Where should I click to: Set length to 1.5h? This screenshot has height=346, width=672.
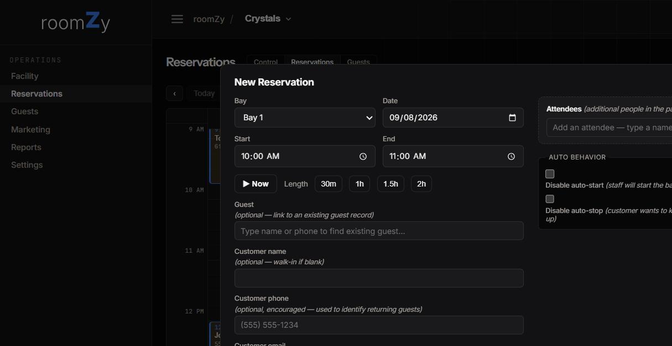click(x=390, y=184)
